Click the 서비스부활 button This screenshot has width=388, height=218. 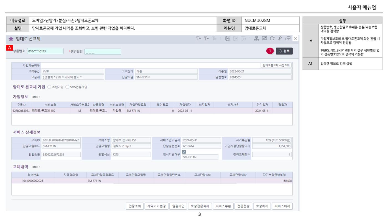point(223,206)
